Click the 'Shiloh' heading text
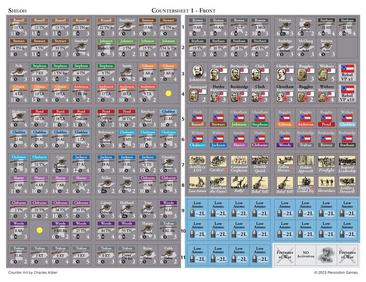 [17, 11]
